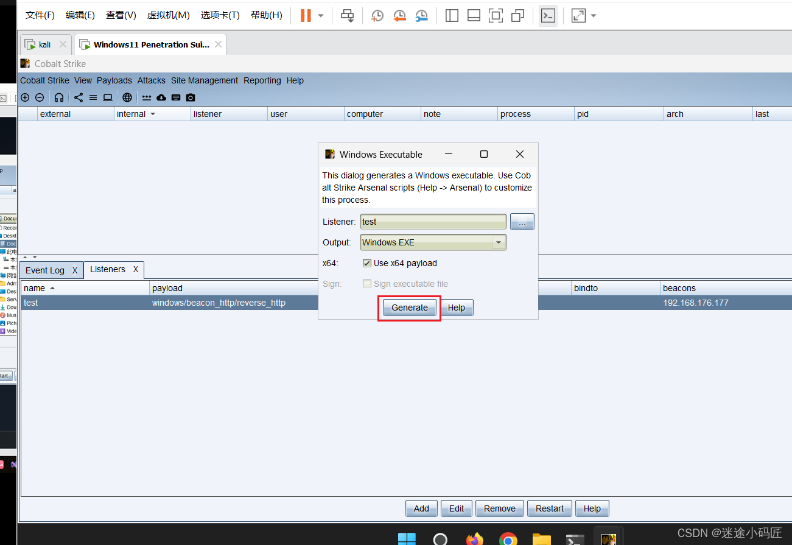Viewport: 792px width, 545px height.
Task: Click the Add listener button
Action: tap(421, 508)
